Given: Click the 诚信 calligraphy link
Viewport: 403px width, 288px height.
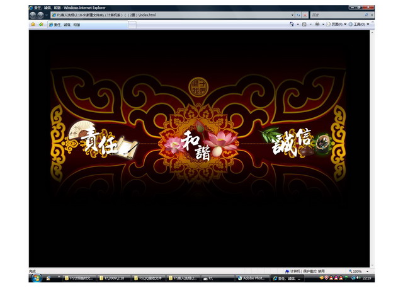Looking at the screenshot, I should point(291,142).
